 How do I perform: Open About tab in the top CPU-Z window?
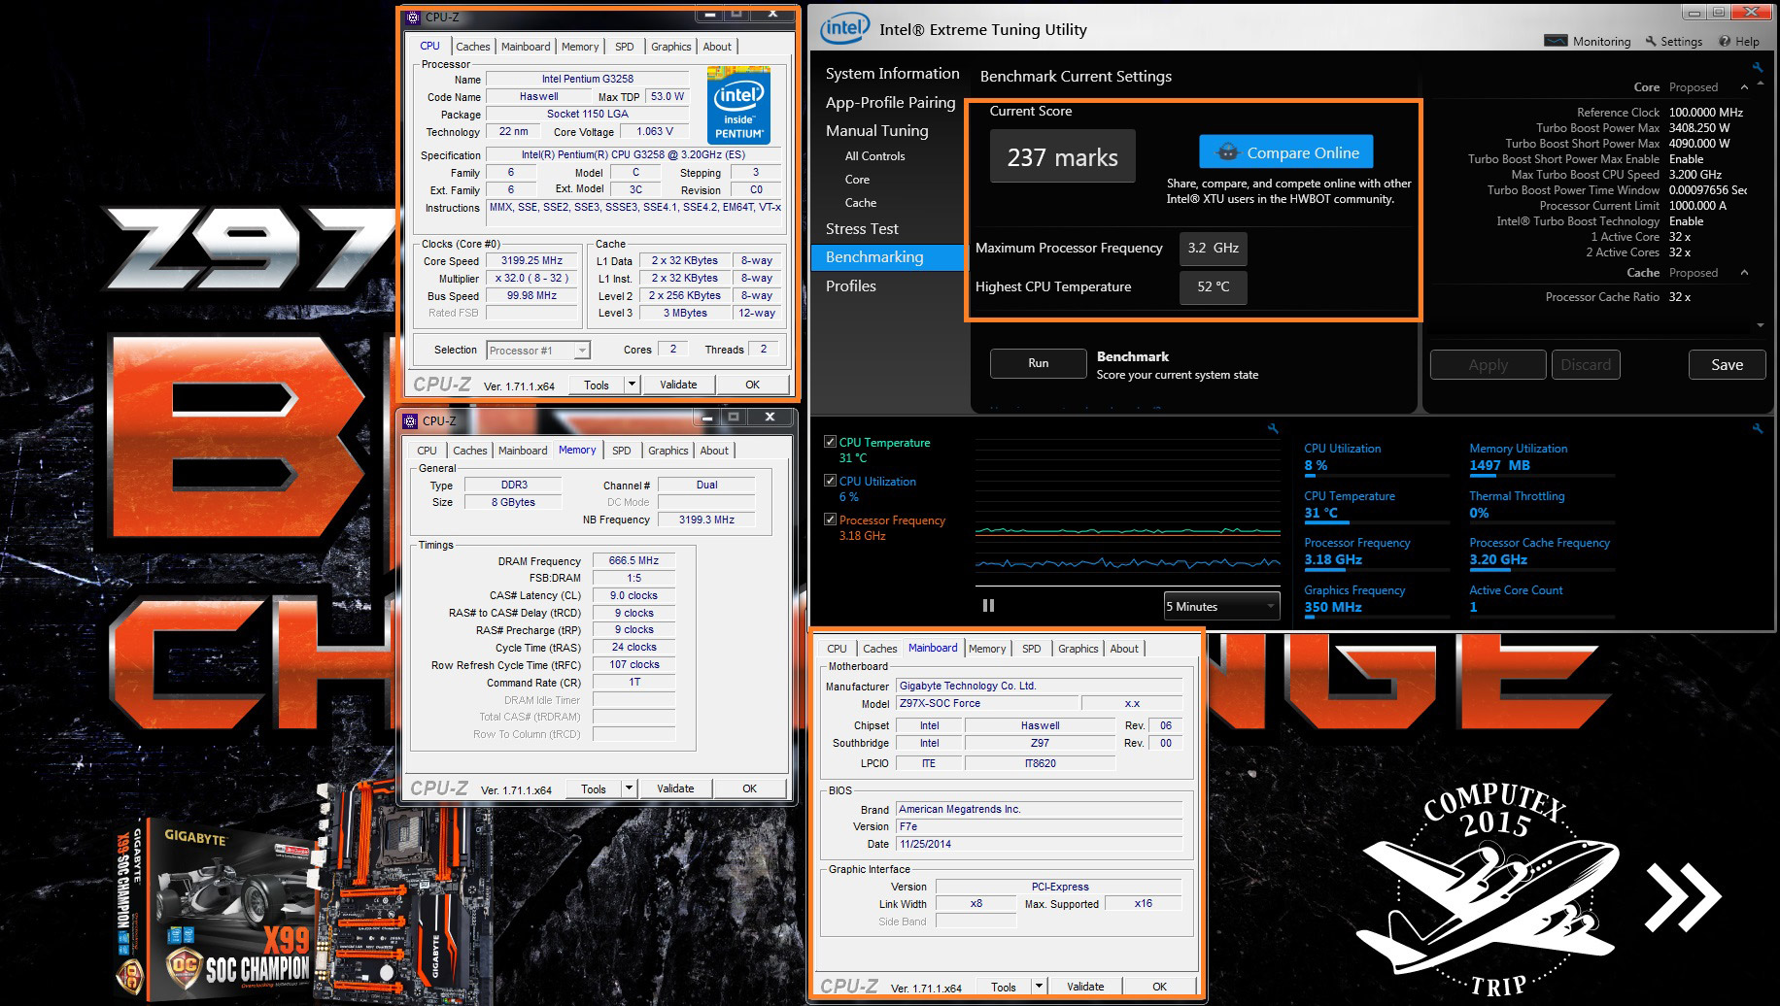[717, 47]
